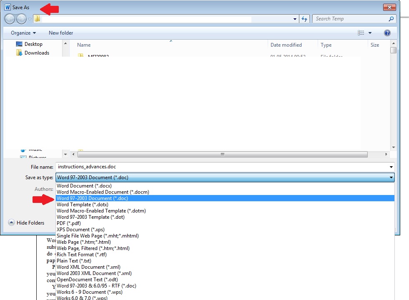Choose Works 6 - 9 Document (*.wps)
The height and width of the screenshot is (300, 409).
[225, 292]
